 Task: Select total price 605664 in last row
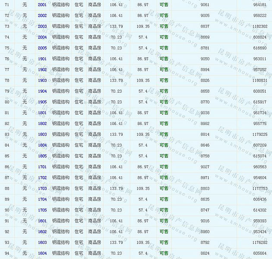259,253
